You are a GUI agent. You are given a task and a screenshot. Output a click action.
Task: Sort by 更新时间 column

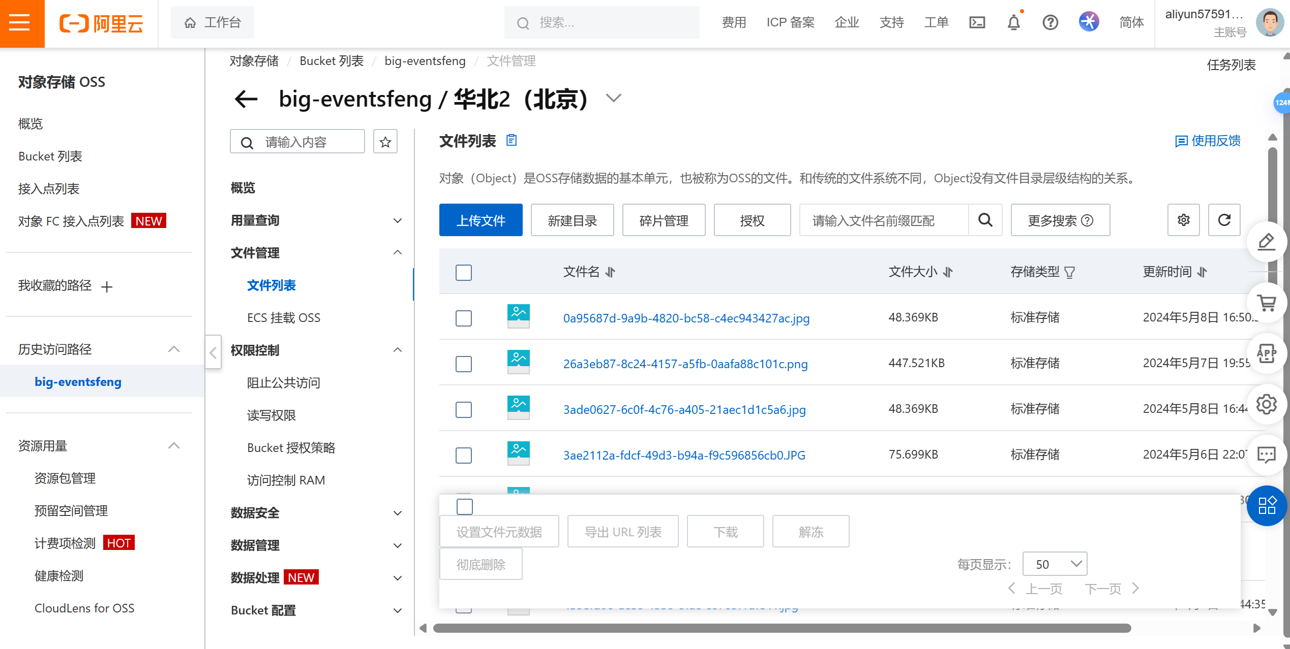pos(1202,272)
